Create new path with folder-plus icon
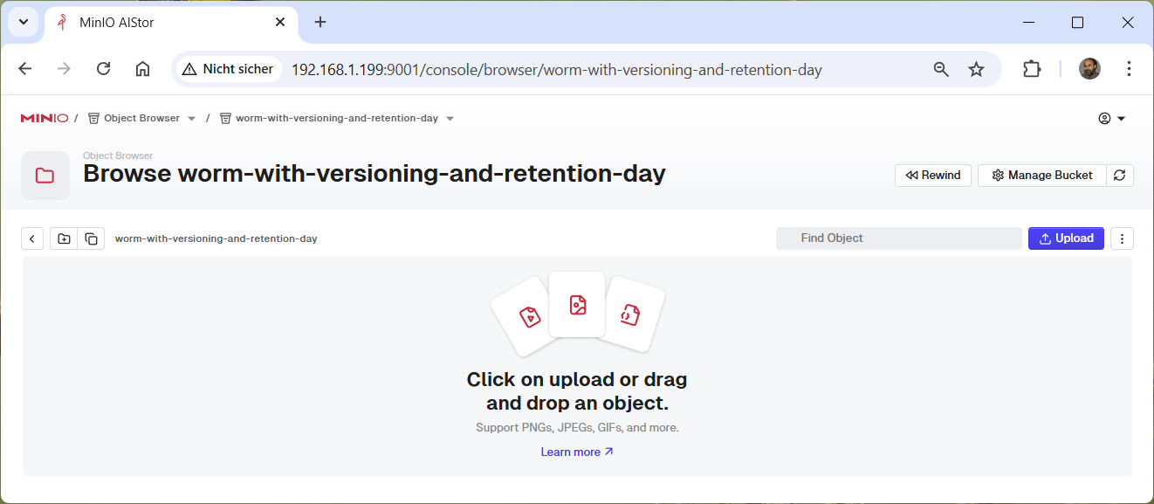Viewport: 1154px width, 504px height. click(64, 238)
